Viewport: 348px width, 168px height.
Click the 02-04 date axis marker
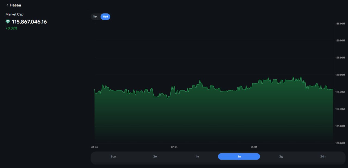pos(174,147)
